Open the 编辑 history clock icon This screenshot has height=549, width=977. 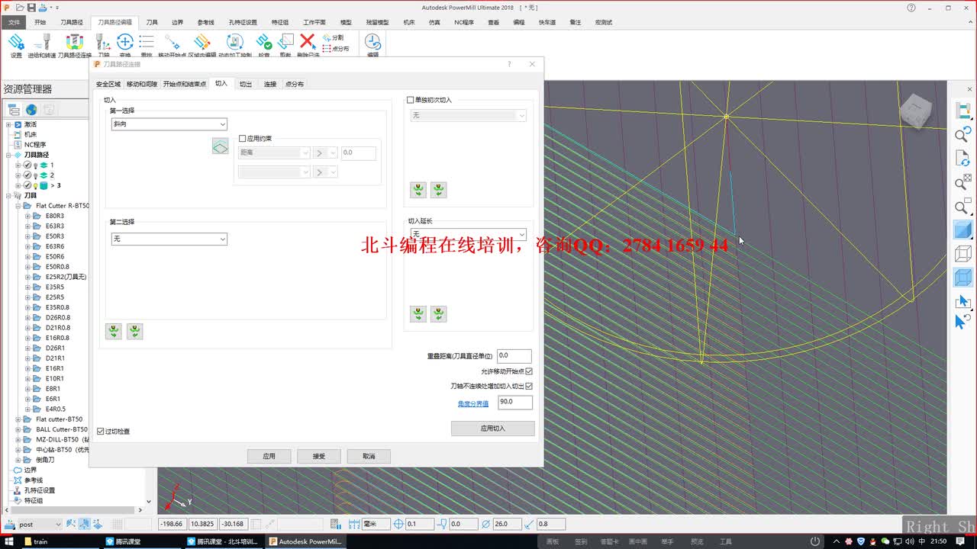(x=372, y=41)
